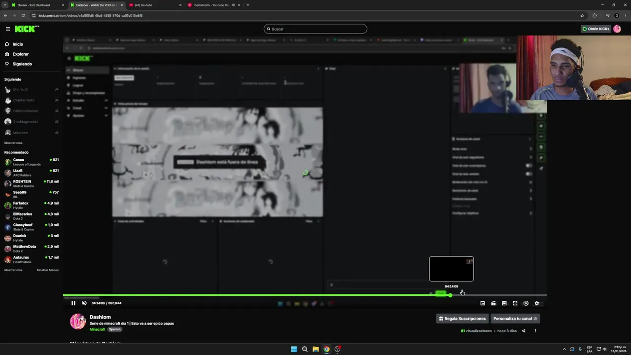Open followed channel FelloSinSonido
This screenshot has height=355, width=631.
[32, 111]
